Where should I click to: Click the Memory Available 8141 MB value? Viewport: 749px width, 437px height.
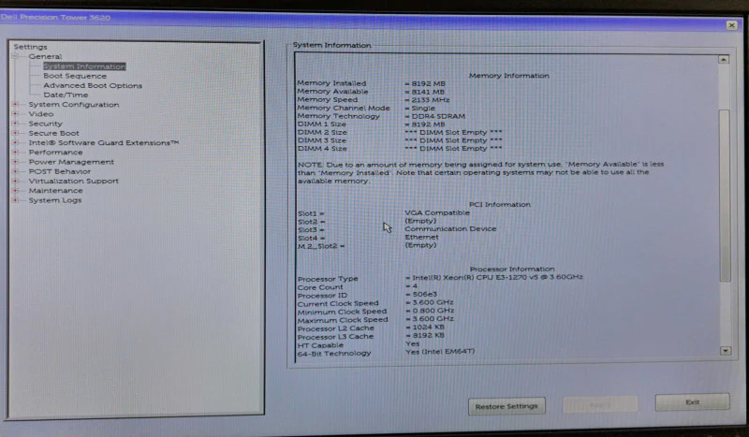425,92
